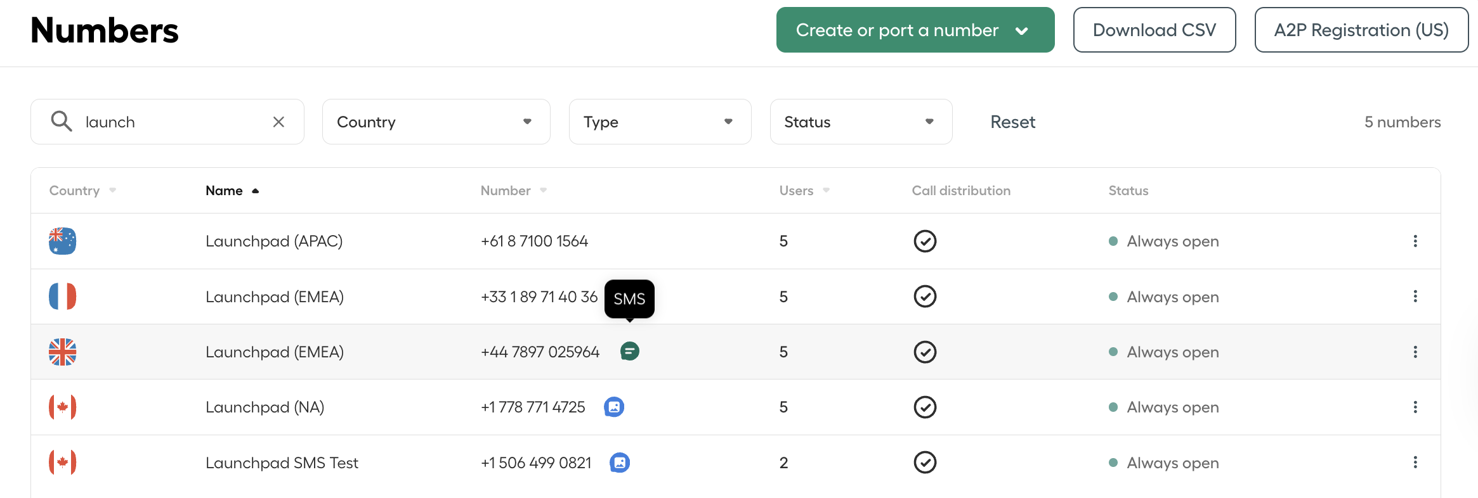Open the Launchpad SMS Test number

click(x=282, y=463)
